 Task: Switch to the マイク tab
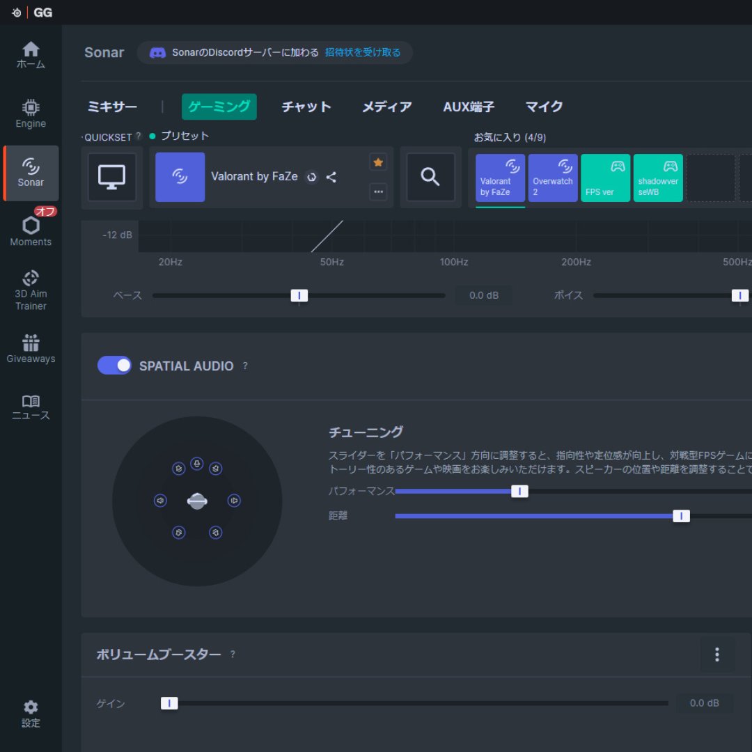click(x=545, y=107)
